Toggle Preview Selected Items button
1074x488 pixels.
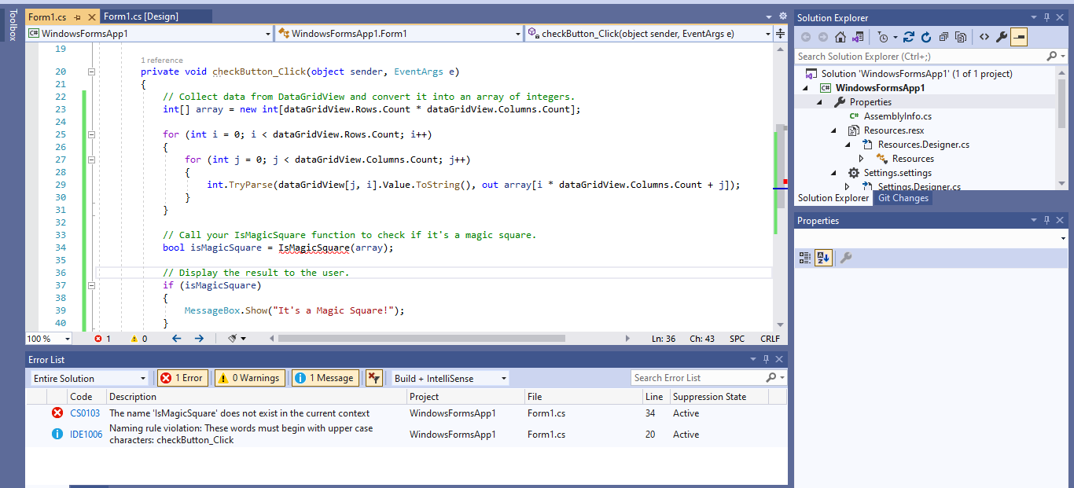click(1019, 37)
